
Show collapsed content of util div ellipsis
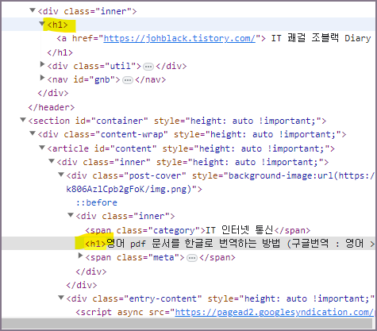pos(148,67)
